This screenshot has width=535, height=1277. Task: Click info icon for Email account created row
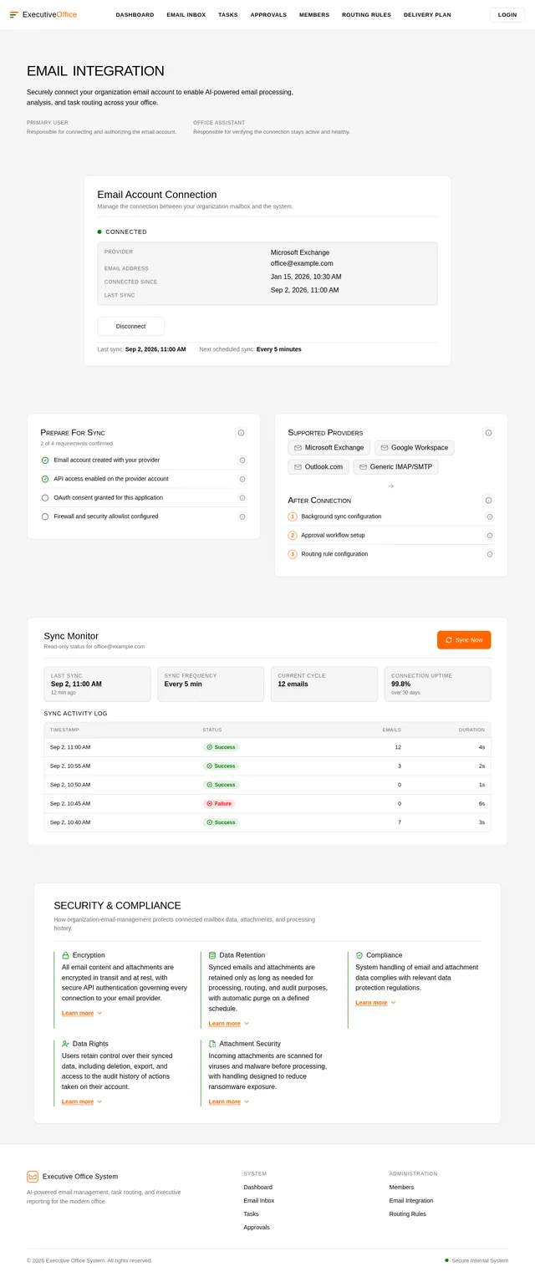(x=242, y=460)
